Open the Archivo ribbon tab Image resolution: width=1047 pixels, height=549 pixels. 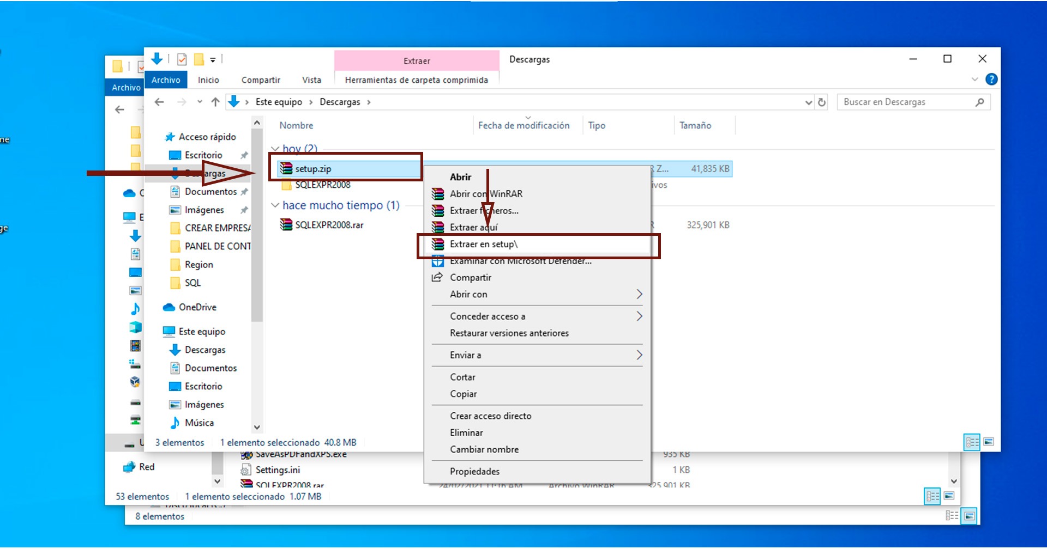pyautogui.click(x=166, y=80)
